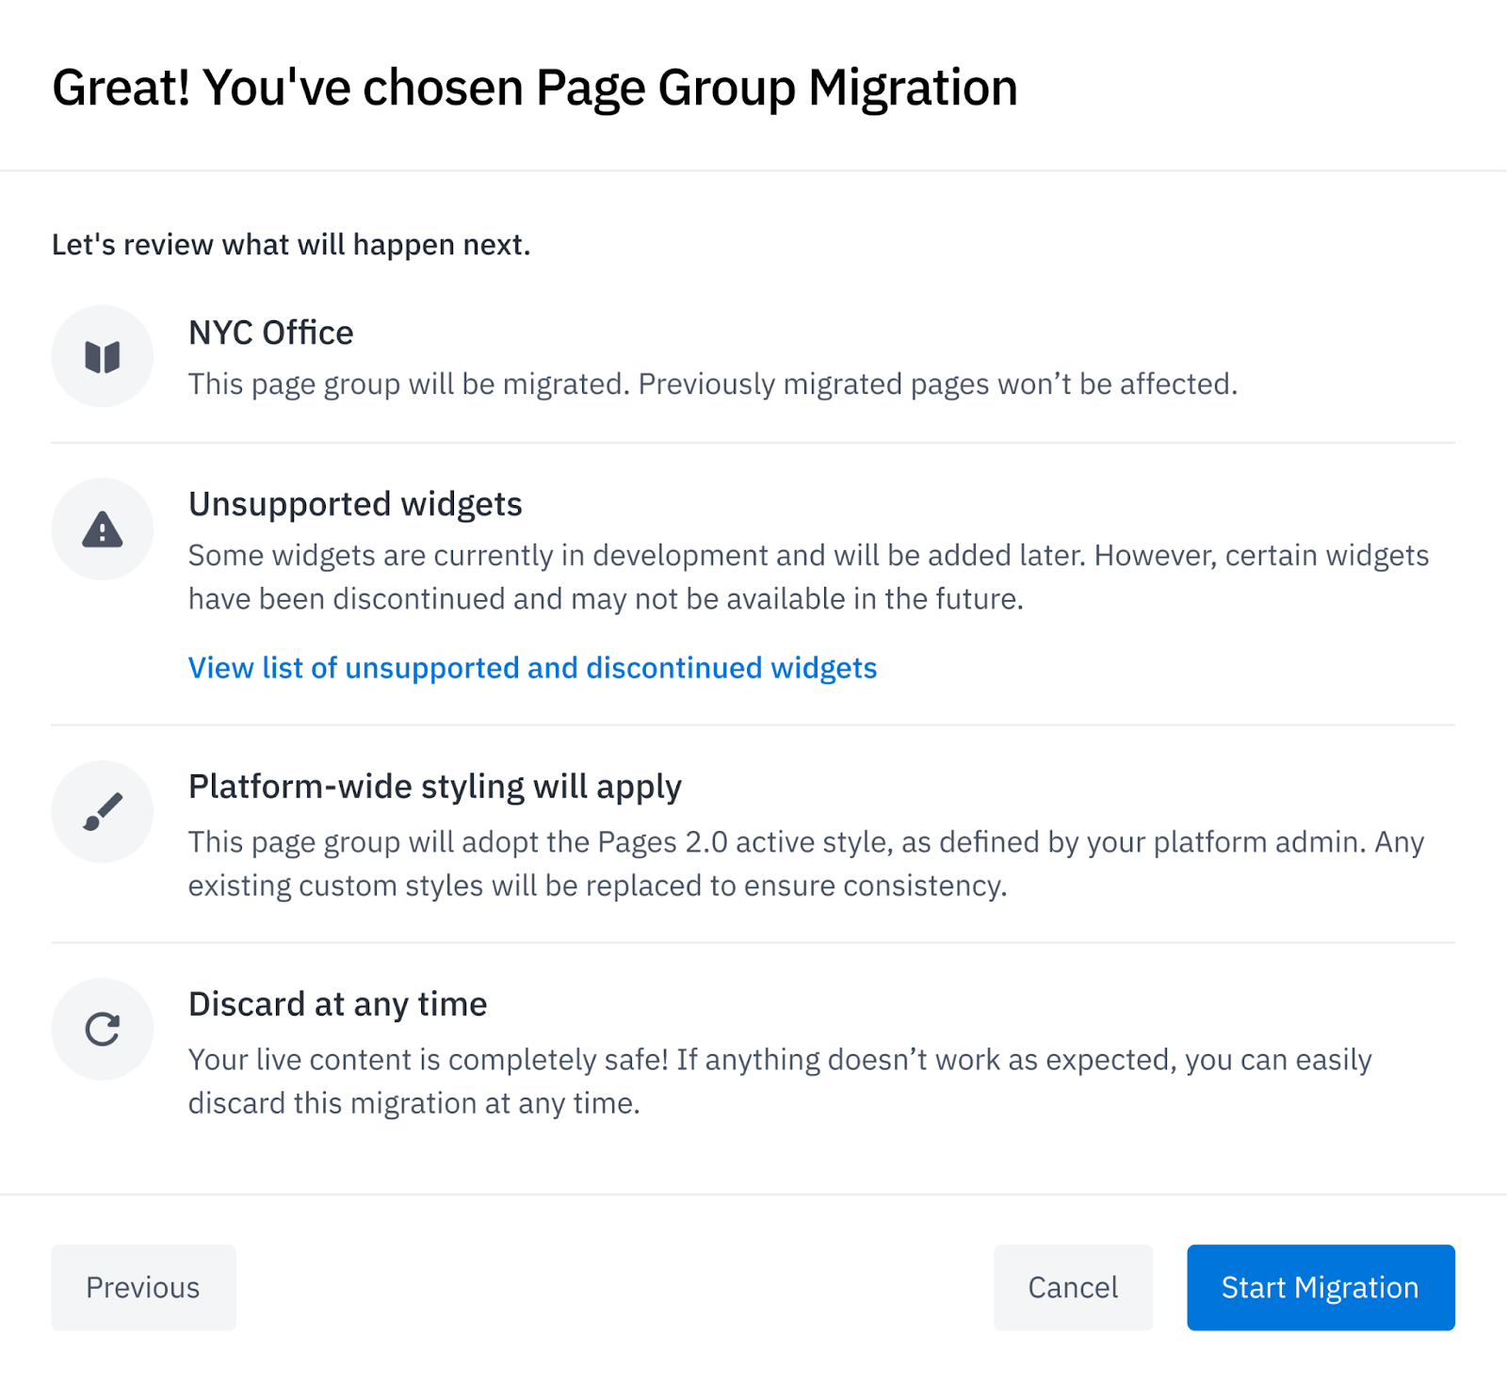Cancel the page group migration
This screenshot has height=1383, width=1507.
(1072, 1287)
